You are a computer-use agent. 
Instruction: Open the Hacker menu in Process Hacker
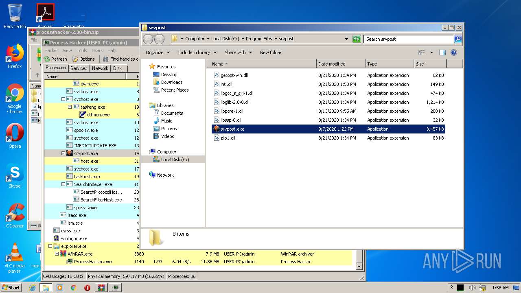click(x=51, y=50)
